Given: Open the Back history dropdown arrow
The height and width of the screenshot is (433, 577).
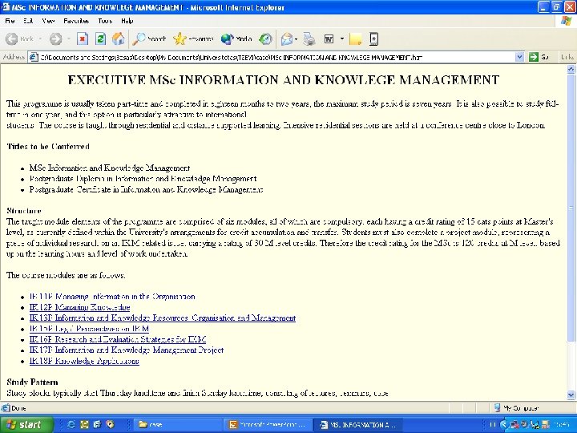Looking at the screenshot, I should coord(40,38).
